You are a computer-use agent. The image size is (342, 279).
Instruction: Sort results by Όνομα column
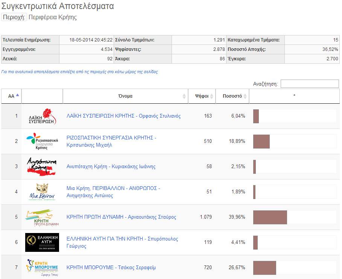[125, 96]
